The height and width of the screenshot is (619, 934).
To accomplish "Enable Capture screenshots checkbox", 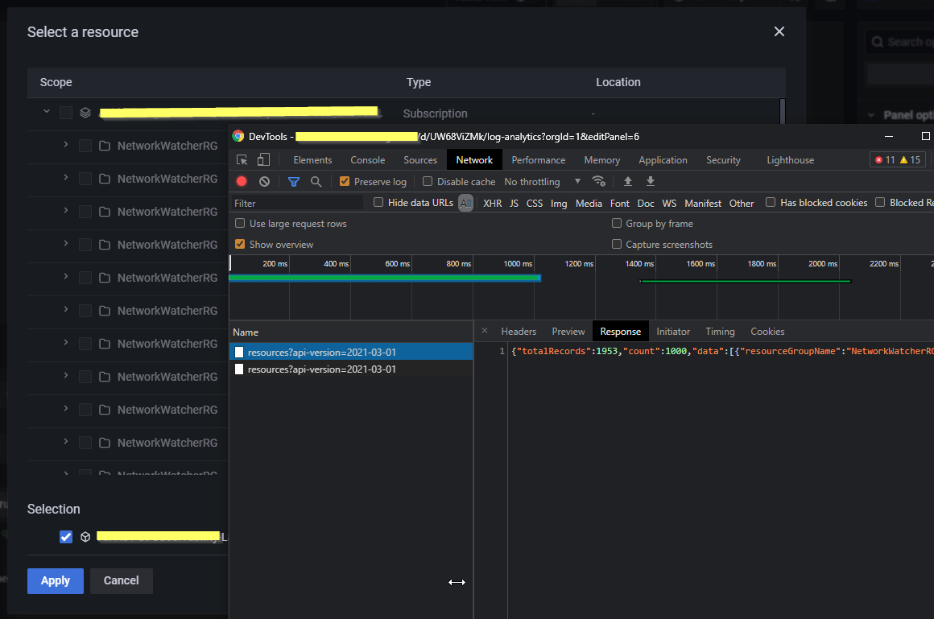I will (617, 244).
